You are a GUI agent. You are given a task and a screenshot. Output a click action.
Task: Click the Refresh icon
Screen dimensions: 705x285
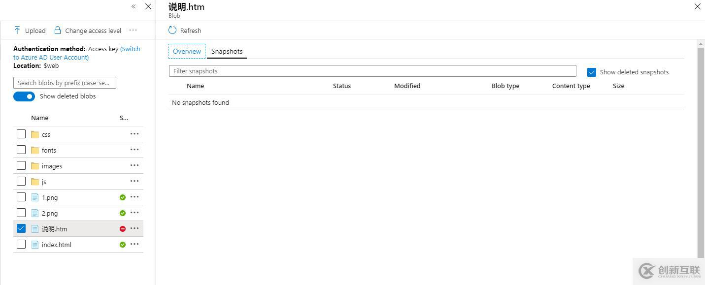[172, 31]
